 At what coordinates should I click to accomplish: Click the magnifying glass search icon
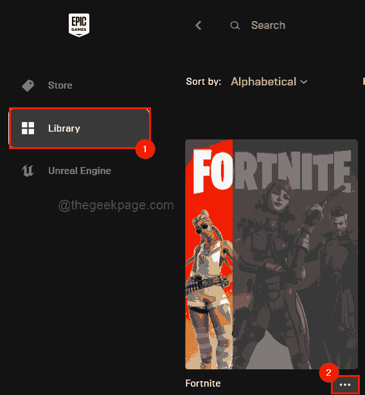[235, 26]
